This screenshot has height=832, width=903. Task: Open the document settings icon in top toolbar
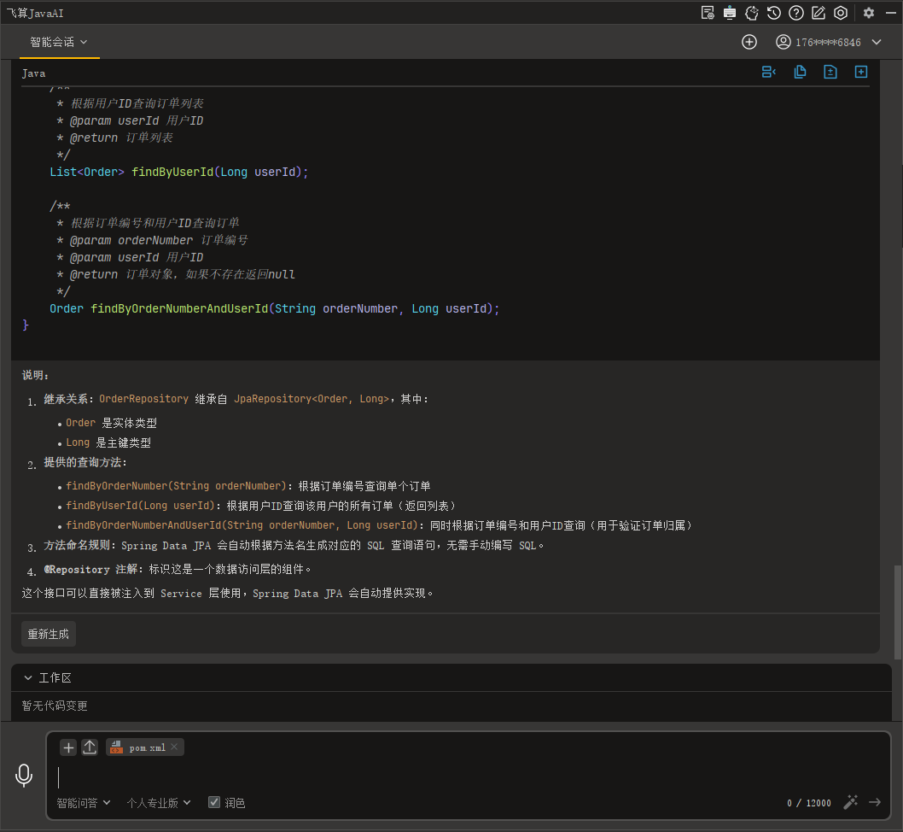pyautogui.click(x=708, y=13)
